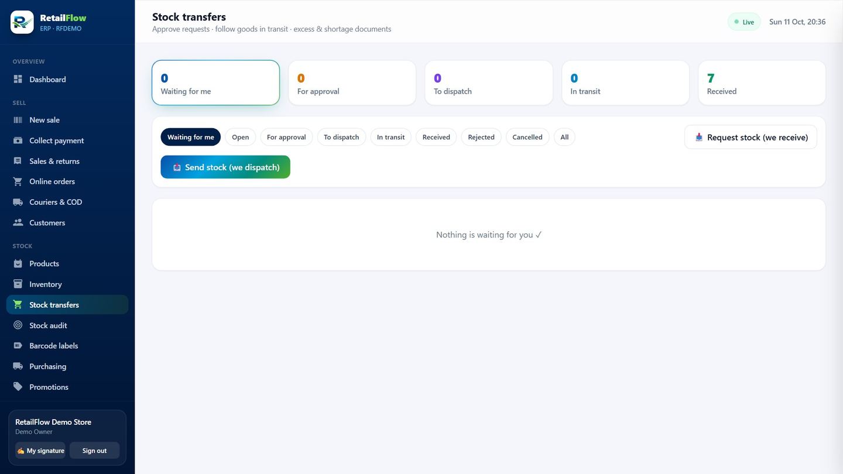The height and width of the screenshot is (474, 843).
Task: Switch to the In transit filter
Action: 391,137
